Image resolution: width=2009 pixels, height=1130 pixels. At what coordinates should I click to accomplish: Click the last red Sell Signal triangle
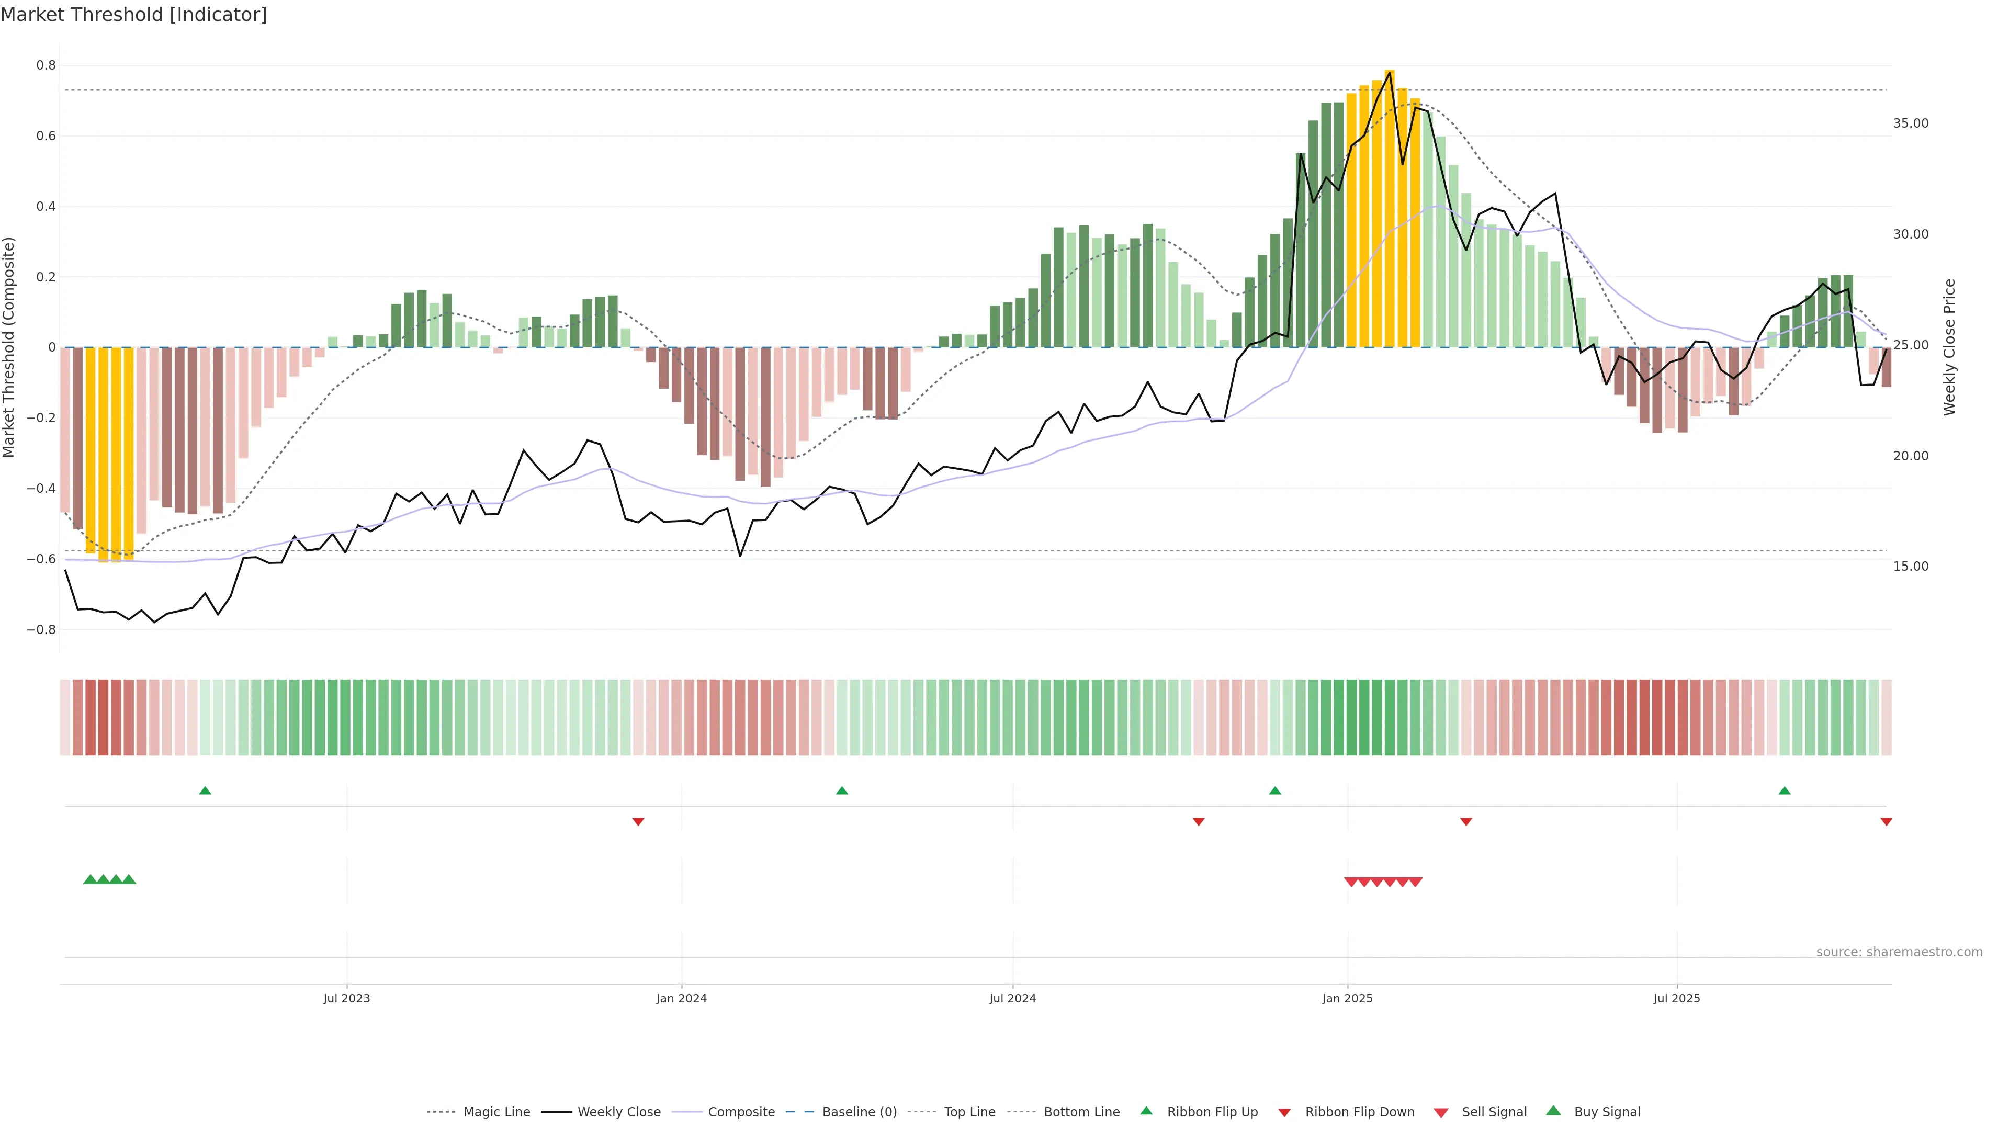[x=1416, y=882]
